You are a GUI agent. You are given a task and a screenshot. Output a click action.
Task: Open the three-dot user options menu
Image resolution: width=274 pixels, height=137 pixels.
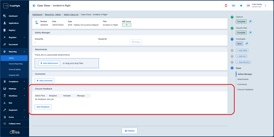pos(265,5)
